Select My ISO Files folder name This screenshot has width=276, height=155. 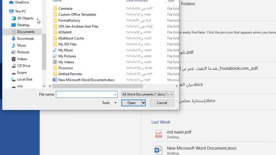click(x=67, y=44)
